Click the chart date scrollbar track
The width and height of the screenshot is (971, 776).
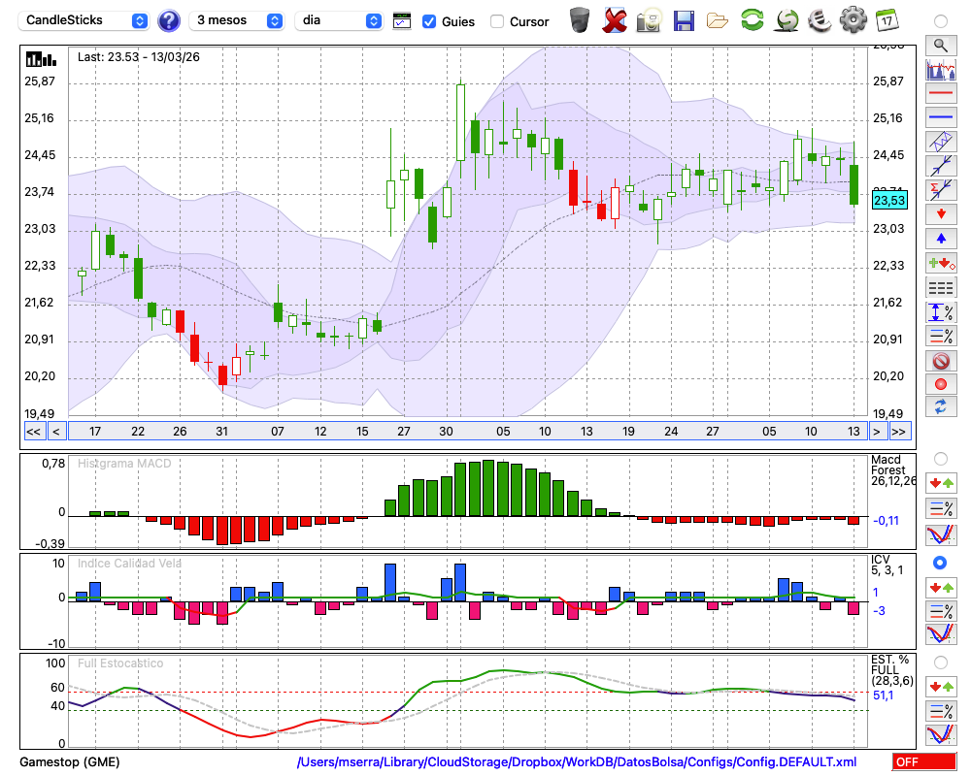(466, 431)
